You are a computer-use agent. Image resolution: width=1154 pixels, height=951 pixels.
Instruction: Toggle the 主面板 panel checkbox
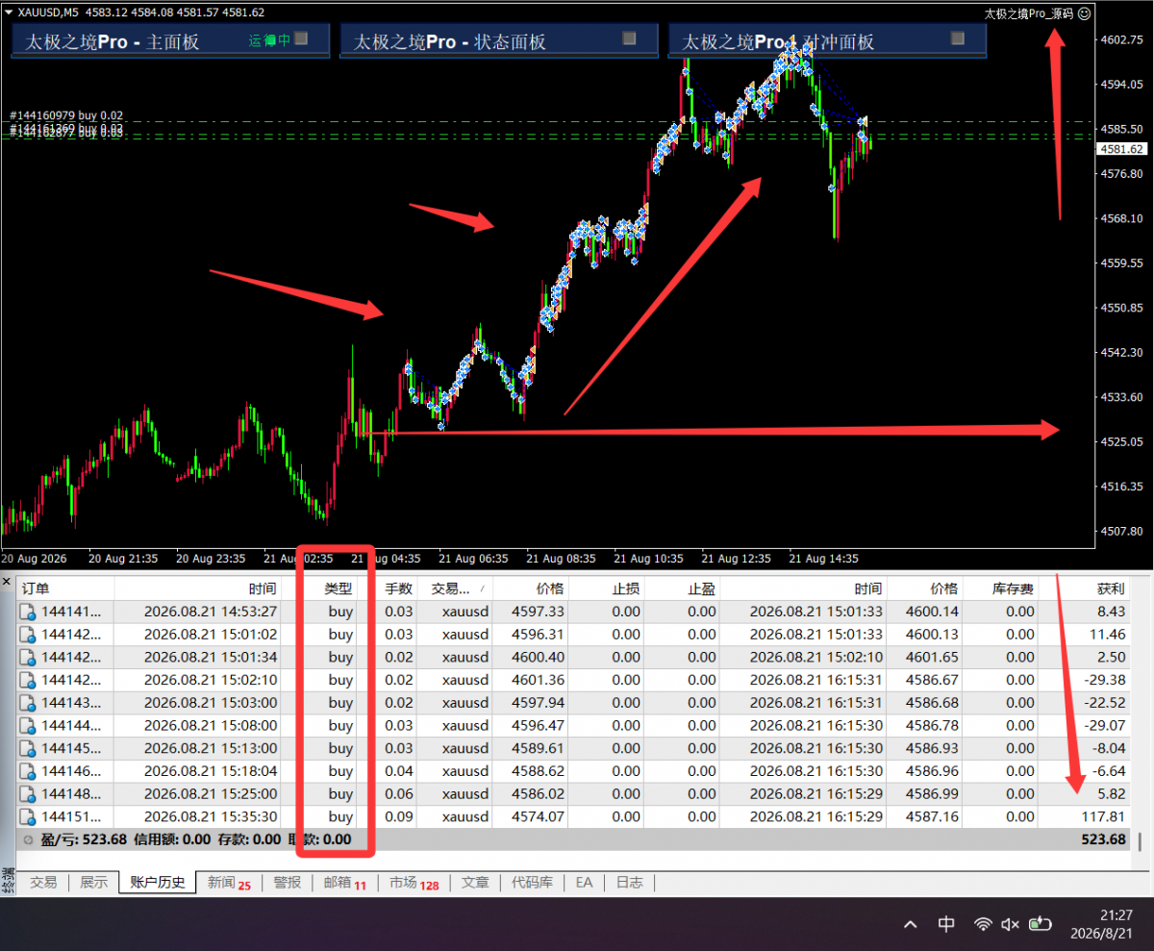click(x=301, y=38)
